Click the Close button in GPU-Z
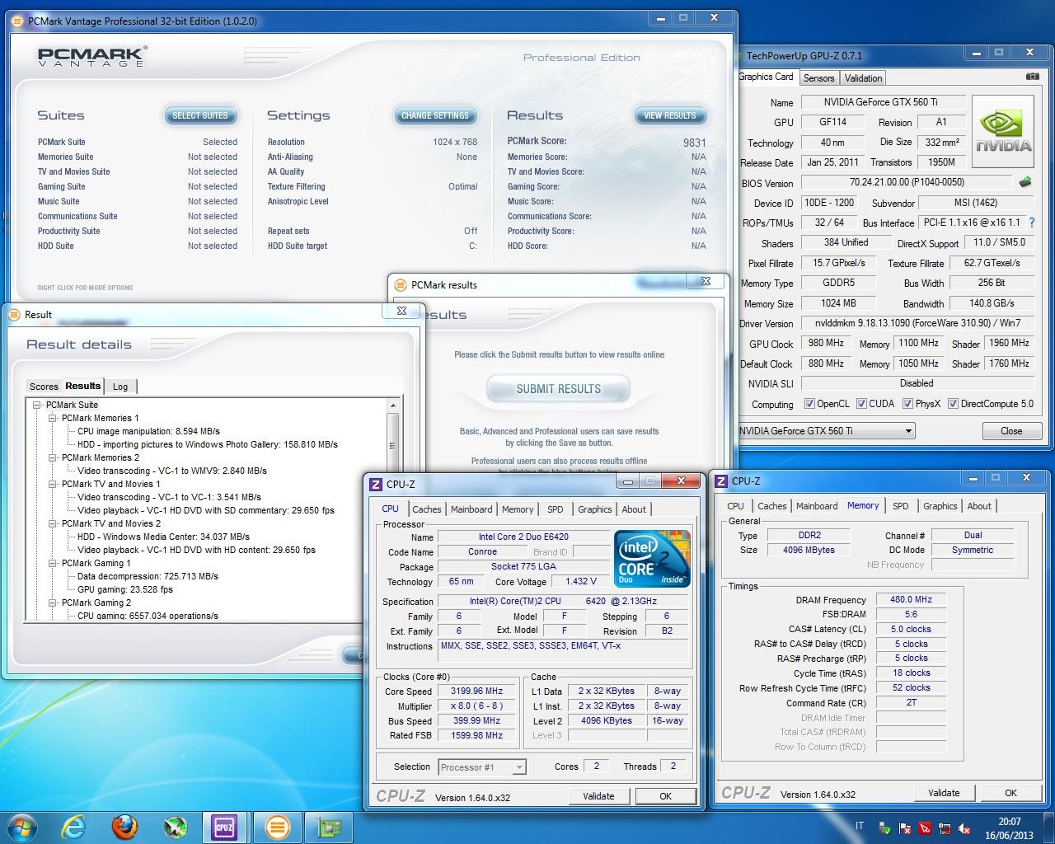Image resolution: width=1055 pixels, height=844 pixels. tap(1011, 431)
